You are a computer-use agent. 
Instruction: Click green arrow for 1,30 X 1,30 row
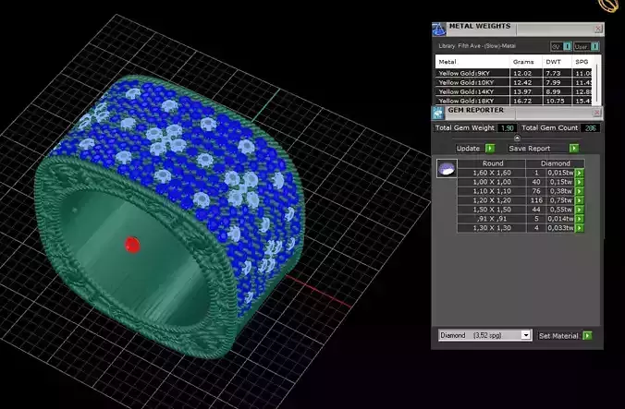[x=580, y=228]
